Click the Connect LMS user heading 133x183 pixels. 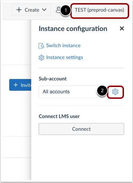[59, 116]
